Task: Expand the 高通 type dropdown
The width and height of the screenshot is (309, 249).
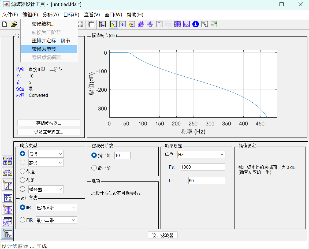Action: [46, 163]
